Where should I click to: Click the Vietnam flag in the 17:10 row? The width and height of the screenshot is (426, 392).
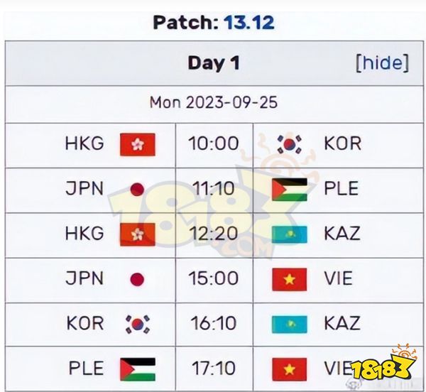(289, 369)
